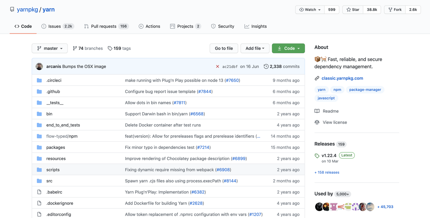430x218 pixels.
Task: Show the 599 watchers count
Action: pos(332,10)
